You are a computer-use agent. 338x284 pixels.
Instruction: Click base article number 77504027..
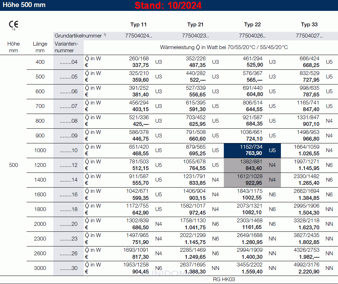(x=309, y=36)
